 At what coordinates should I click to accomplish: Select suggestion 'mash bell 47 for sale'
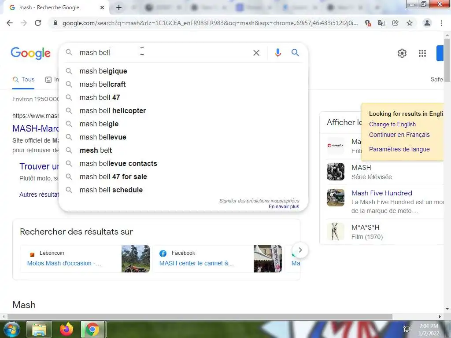coord(183,177)
